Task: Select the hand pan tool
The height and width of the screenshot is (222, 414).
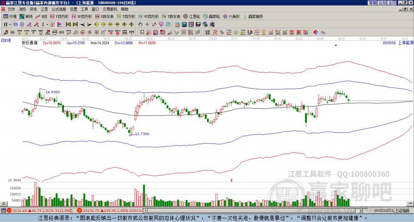Action: coord(140,25)
